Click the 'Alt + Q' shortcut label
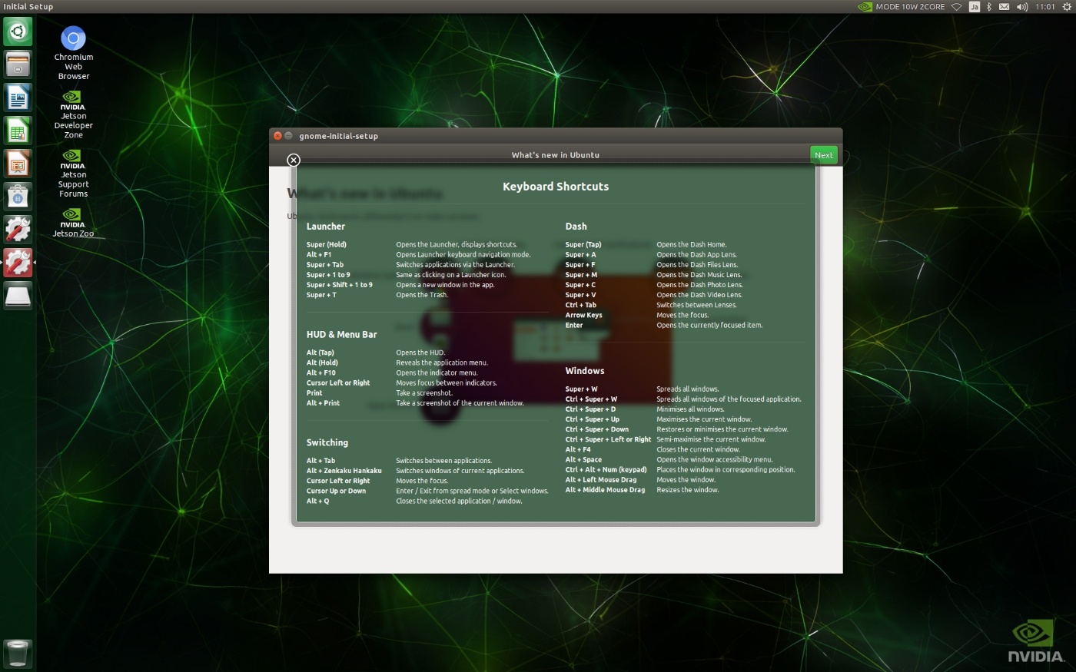The image size is (1076, 672). [317, 502]
